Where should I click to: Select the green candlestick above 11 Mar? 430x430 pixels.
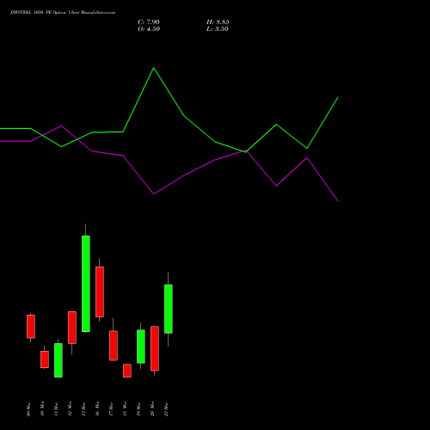click(x=58, y=360)
